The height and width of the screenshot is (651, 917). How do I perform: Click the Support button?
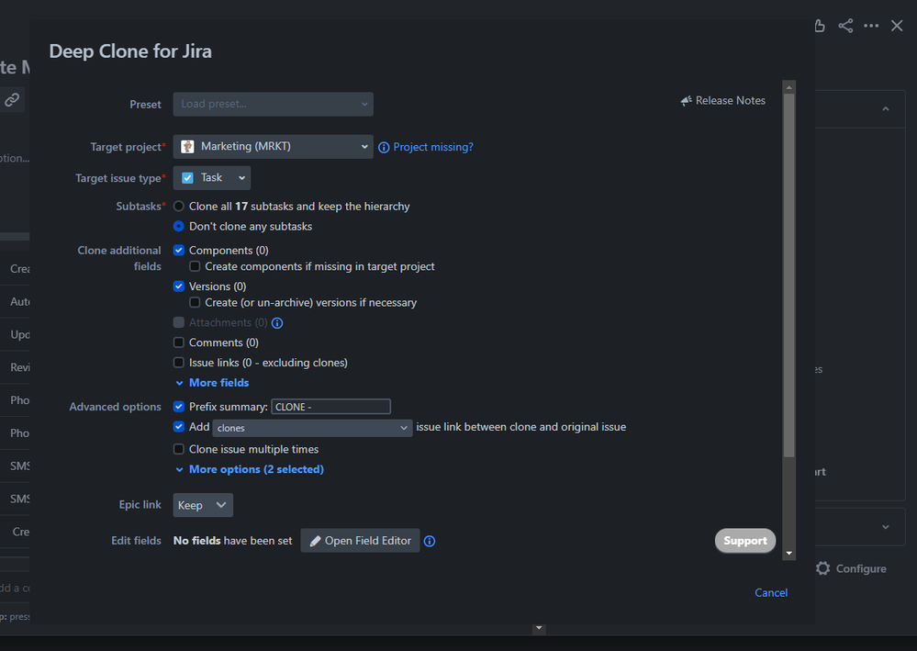point(745,541)
